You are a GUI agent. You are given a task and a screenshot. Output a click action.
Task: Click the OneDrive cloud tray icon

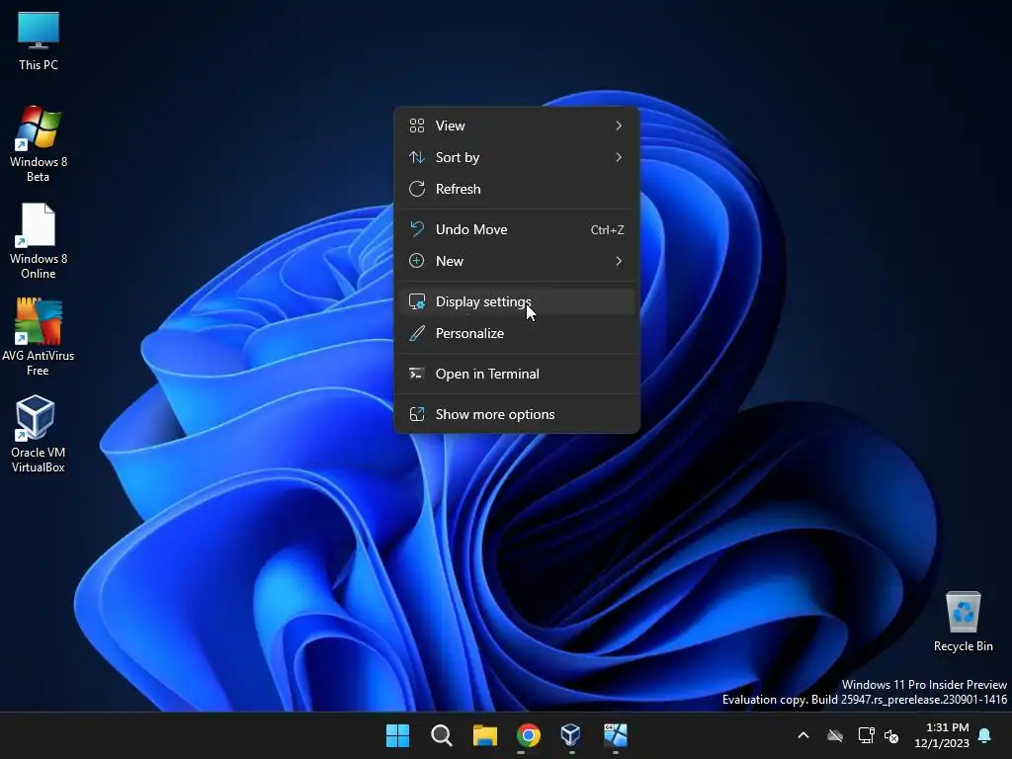point(835,735)
